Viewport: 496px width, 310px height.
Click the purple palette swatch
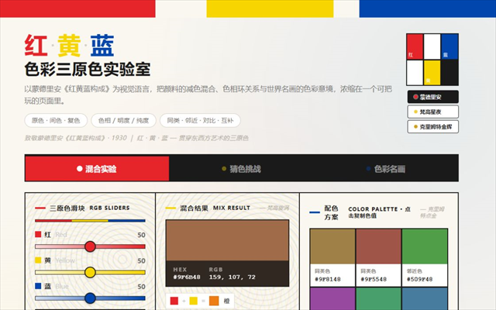(x=332, y=298)
